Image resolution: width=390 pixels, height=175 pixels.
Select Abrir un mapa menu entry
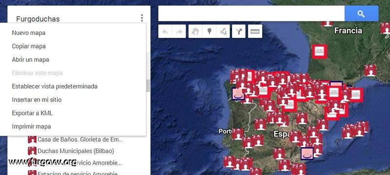(30, 60)
